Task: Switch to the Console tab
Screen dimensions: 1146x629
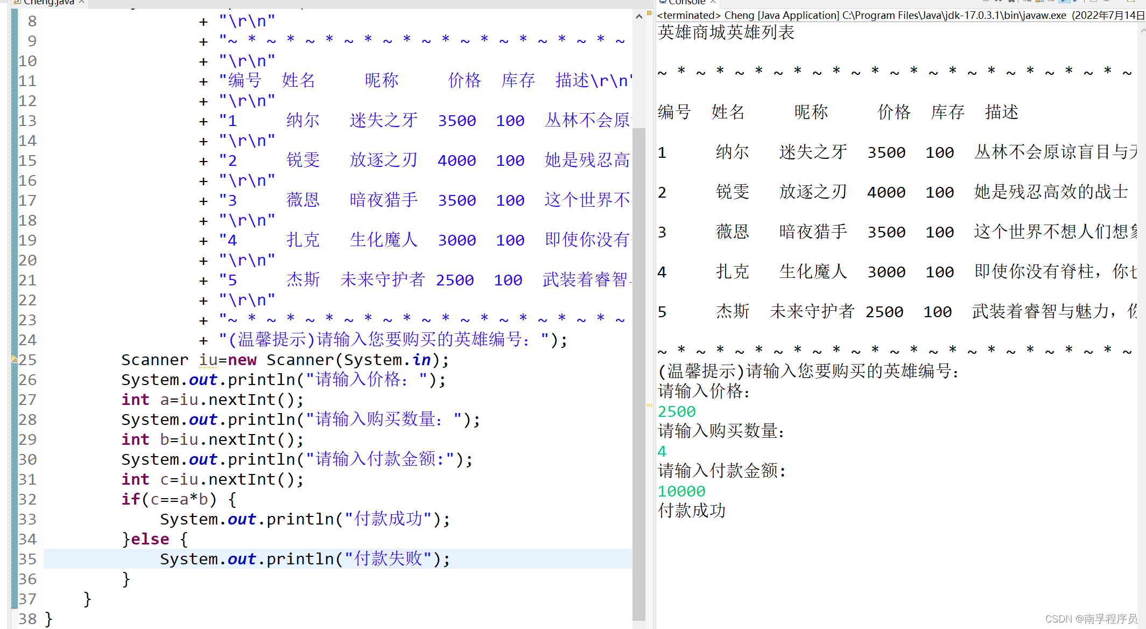Action: (686, 2)
